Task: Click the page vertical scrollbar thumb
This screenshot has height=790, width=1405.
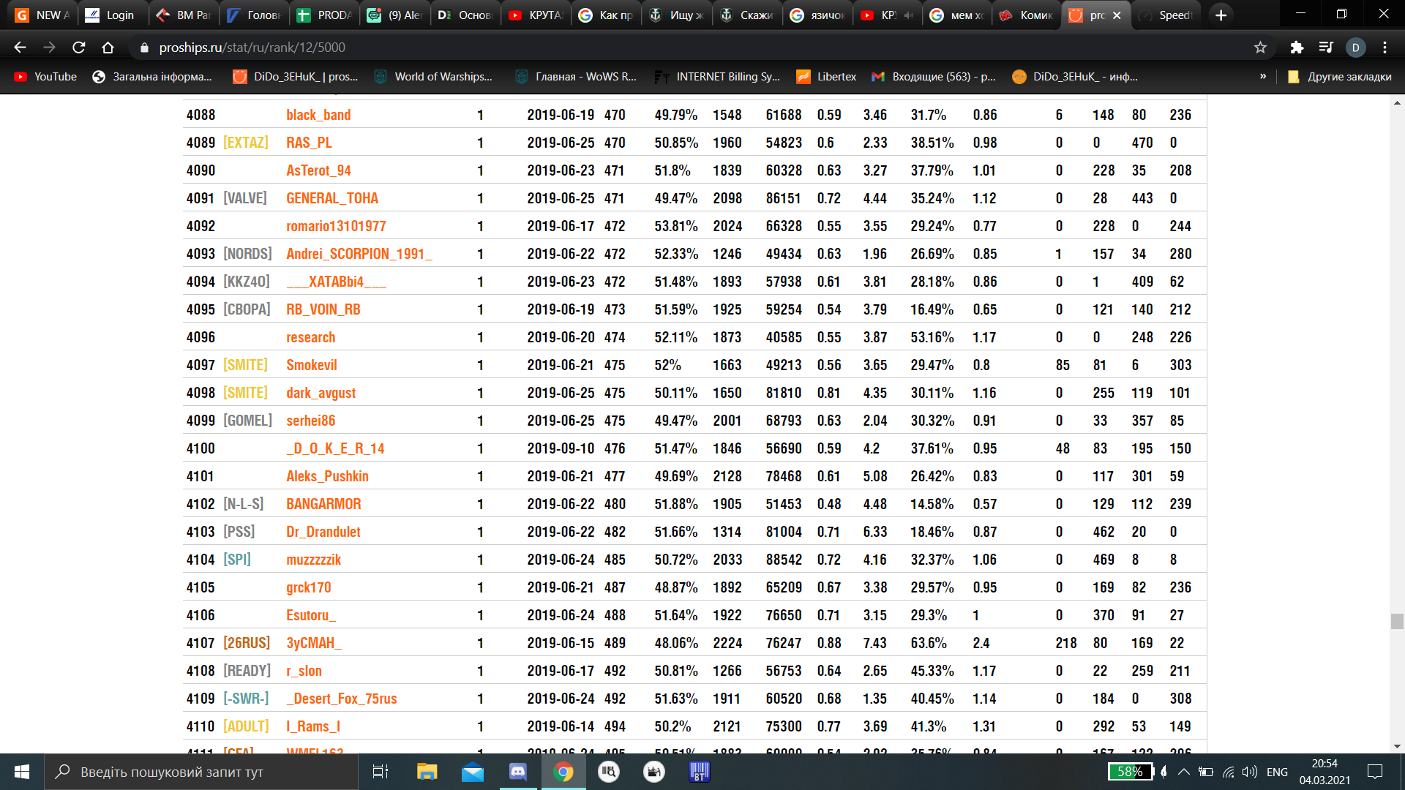Action: pyautogui.click(x=1397, y=621)
